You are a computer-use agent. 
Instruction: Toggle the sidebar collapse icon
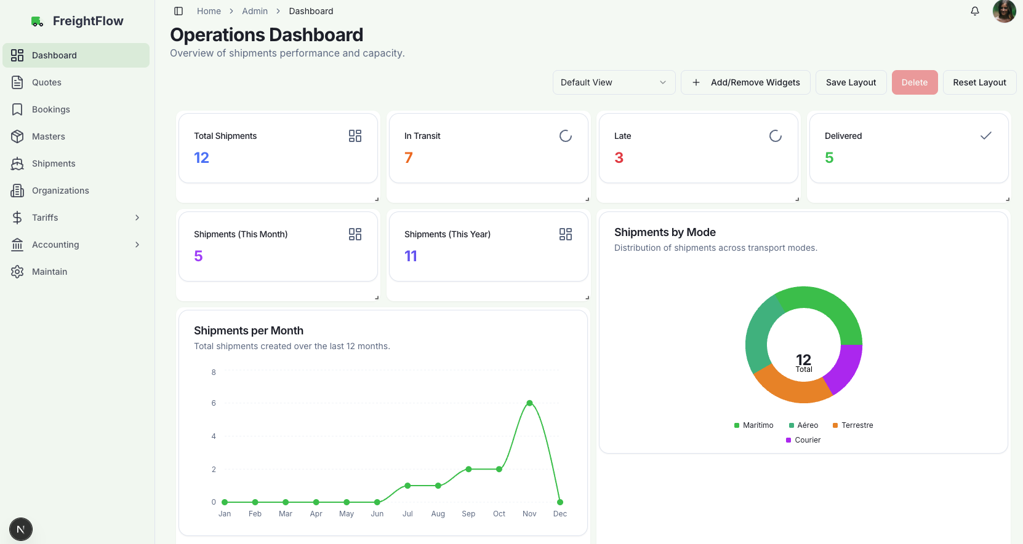click(x=179, y=11)
